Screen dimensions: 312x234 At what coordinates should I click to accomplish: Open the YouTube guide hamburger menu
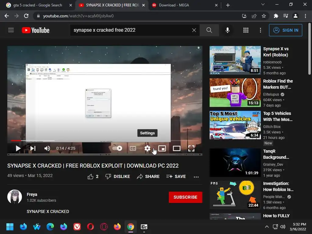click(x=11, y=30)
